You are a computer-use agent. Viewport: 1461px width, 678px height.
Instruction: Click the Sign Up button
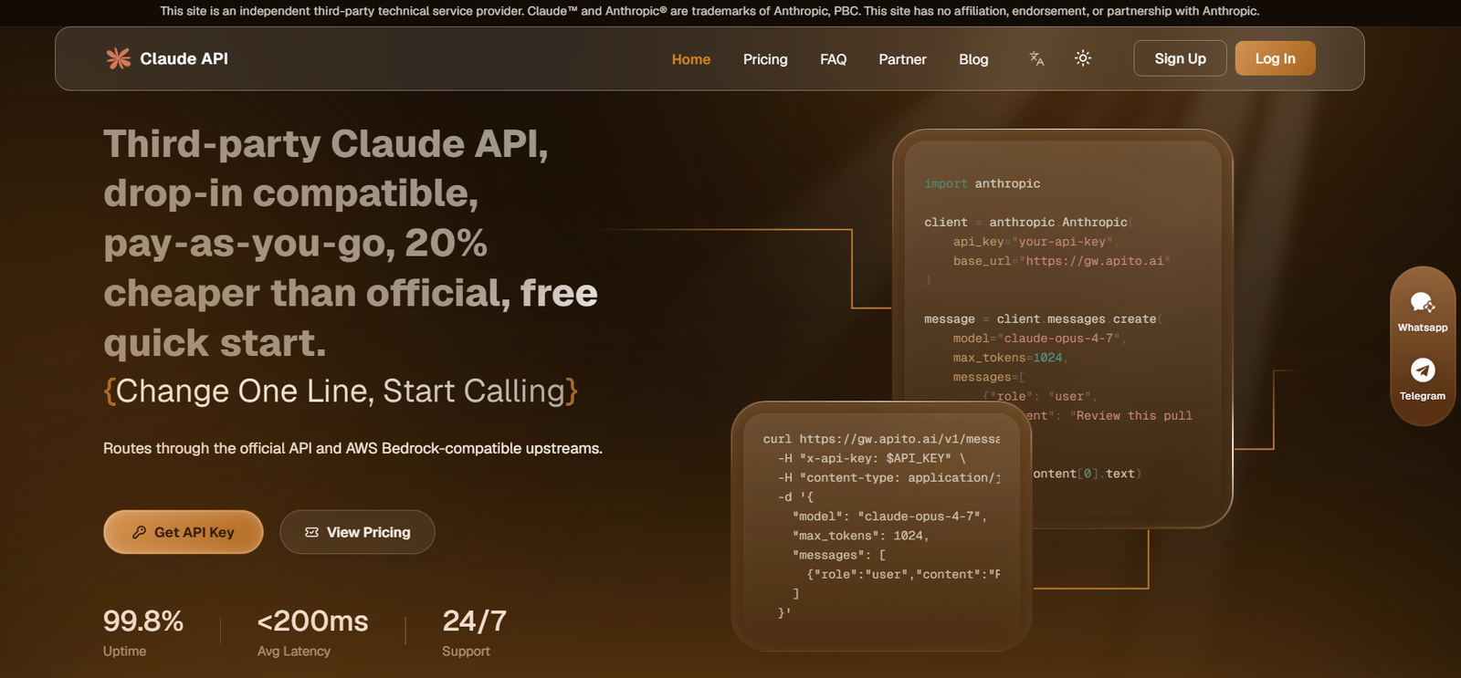tap(1180, 58)
